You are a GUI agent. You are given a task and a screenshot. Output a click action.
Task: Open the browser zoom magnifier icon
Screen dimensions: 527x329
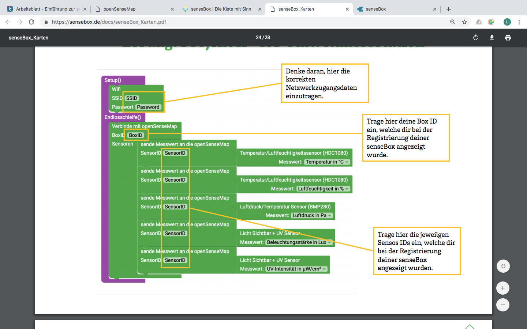(453, 22)
